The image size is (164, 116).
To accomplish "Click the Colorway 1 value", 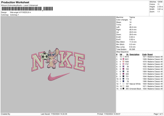I will click(x=14, y=15).
